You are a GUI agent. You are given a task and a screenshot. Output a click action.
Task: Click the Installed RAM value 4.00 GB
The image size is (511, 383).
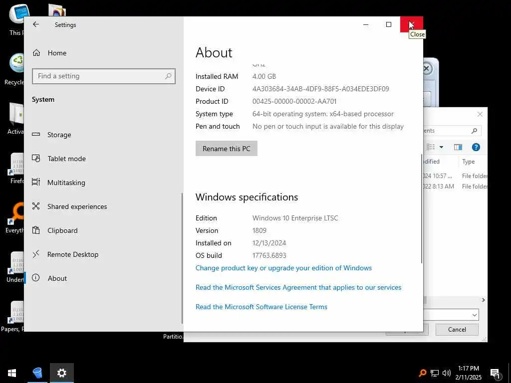(264, 76)
